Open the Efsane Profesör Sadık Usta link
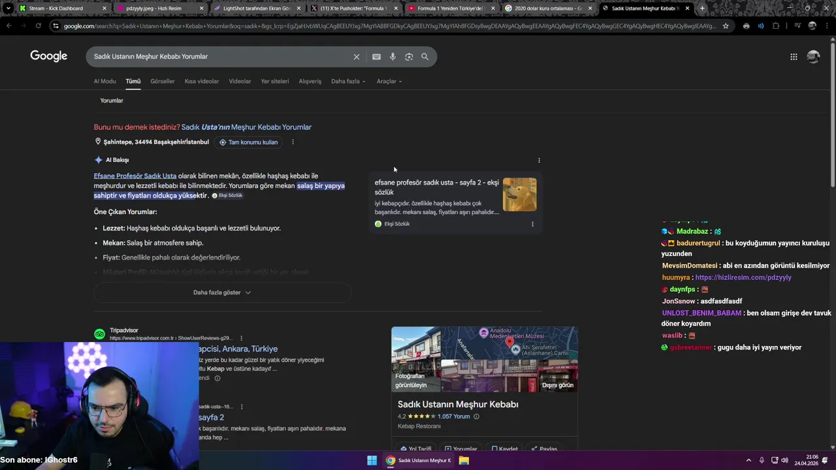This screenshot has width=836, height=470. [x=135, y=176]
